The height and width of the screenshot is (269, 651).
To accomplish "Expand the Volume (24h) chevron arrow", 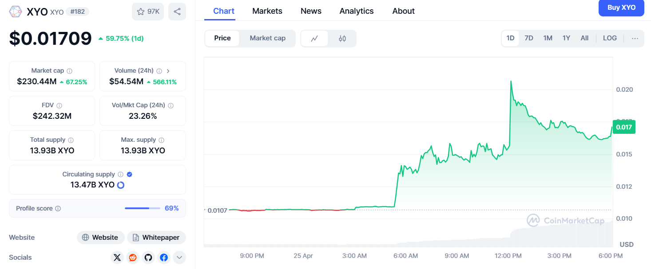I will 168,71.
